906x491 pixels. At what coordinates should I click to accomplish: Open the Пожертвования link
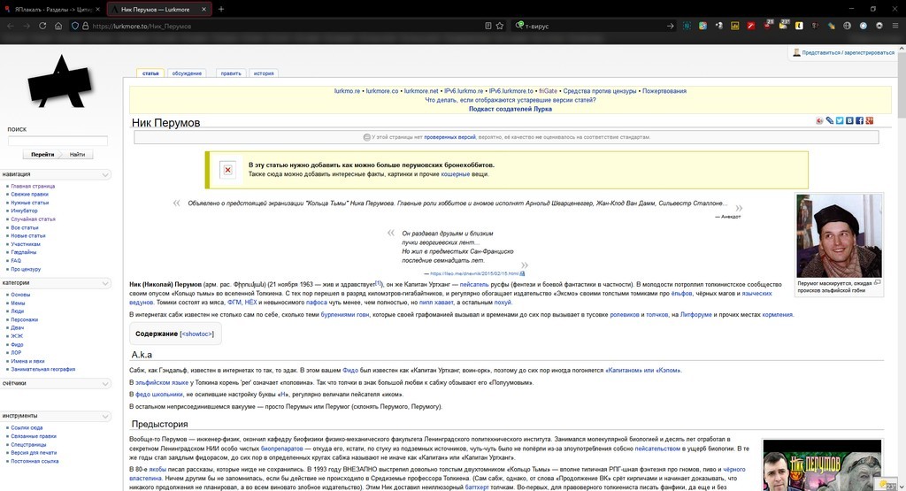click(664, 91)
